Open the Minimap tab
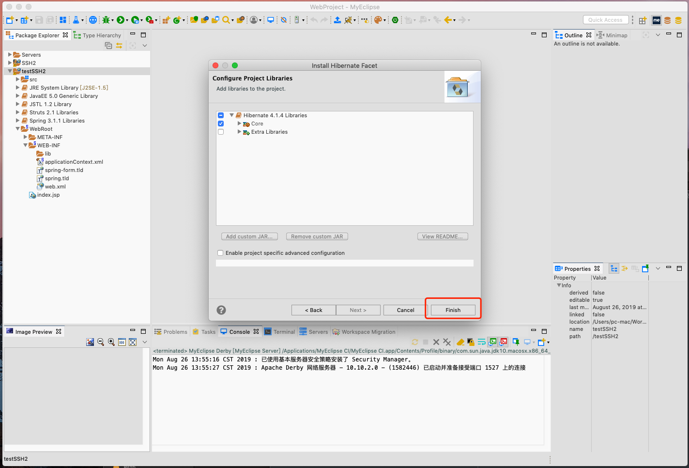The image size is (689, 468). (x=612, y=35)
